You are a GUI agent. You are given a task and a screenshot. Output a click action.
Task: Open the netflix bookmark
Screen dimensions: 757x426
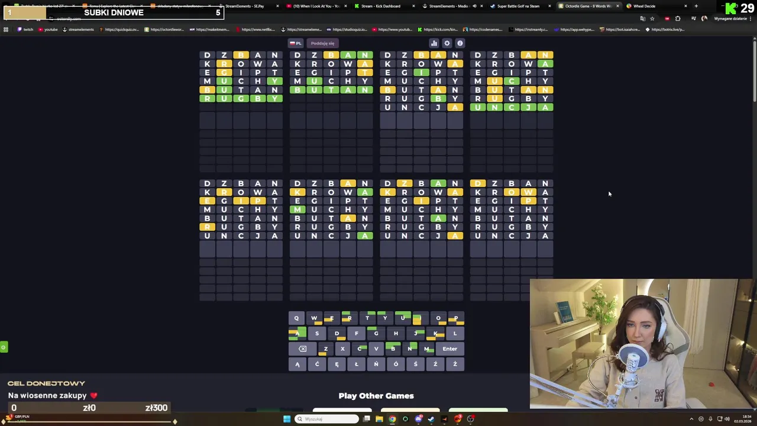pos(255,30)
